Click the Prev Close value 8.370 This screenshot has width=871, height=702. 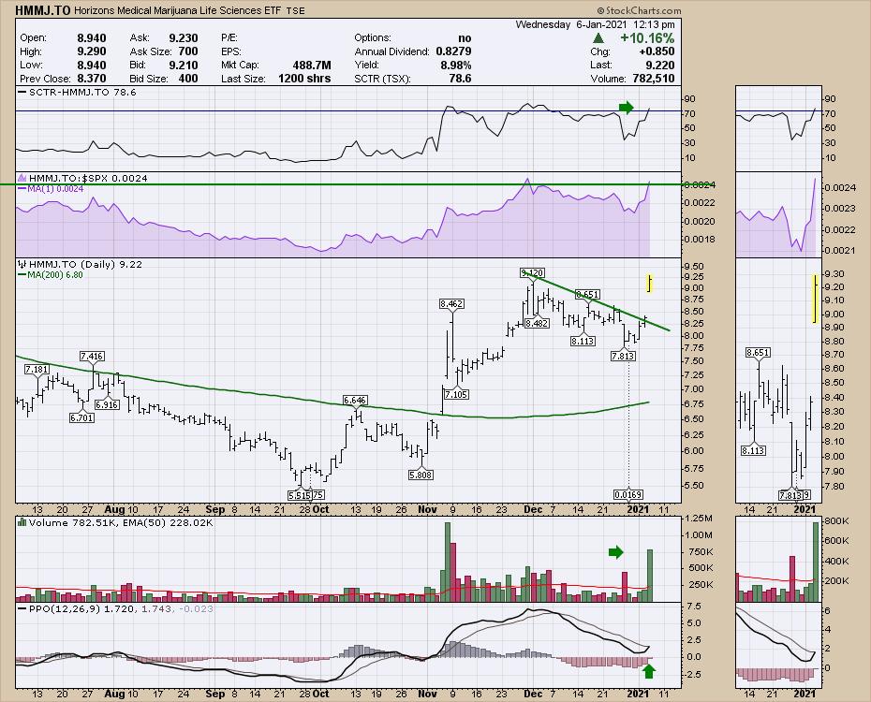click(x=92, y=79)
